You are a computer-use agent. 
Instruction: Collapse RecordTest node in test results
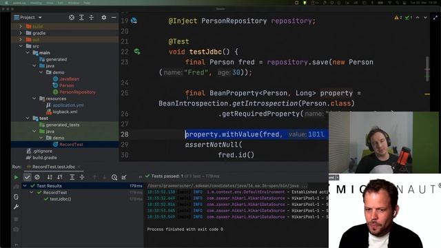32,192
